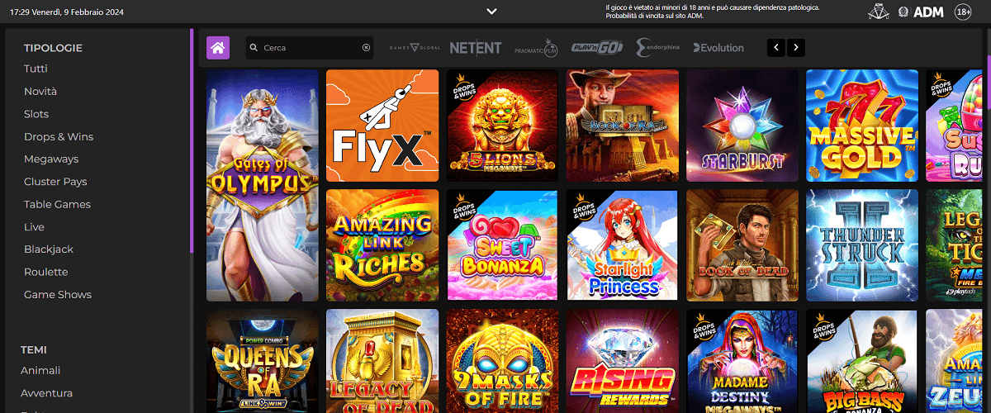Launch the FlyX game tile
The height and width of the screenshot is (413, 991).
click(382, 126)
